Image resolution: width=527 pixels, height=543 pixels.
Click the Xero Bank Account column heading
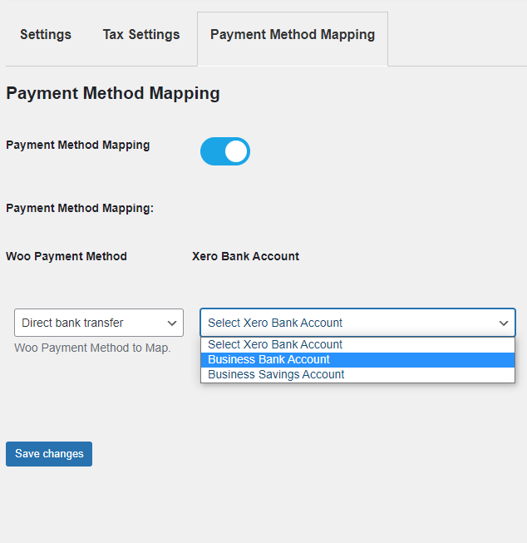coord(245,256)
